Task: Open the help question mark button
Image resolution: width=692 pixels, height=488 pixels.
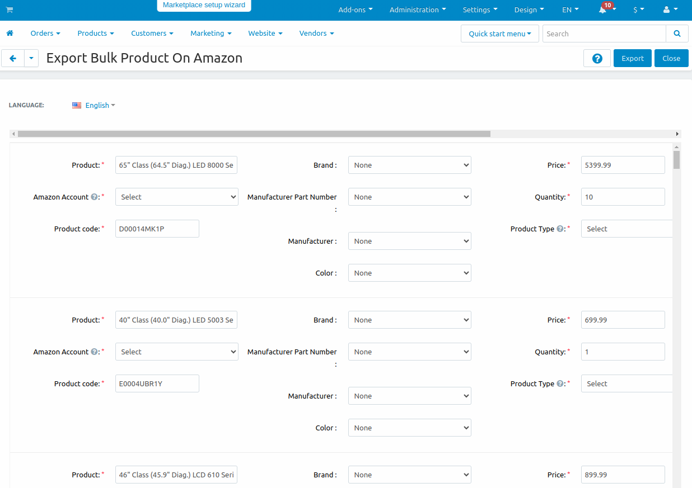Action: (x=597, y=58)
